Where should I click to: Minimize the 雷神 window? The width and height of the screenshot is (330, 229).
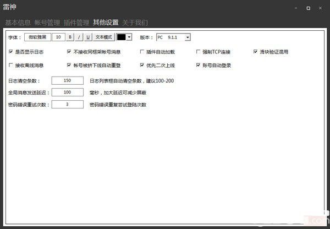pos(296,8)
